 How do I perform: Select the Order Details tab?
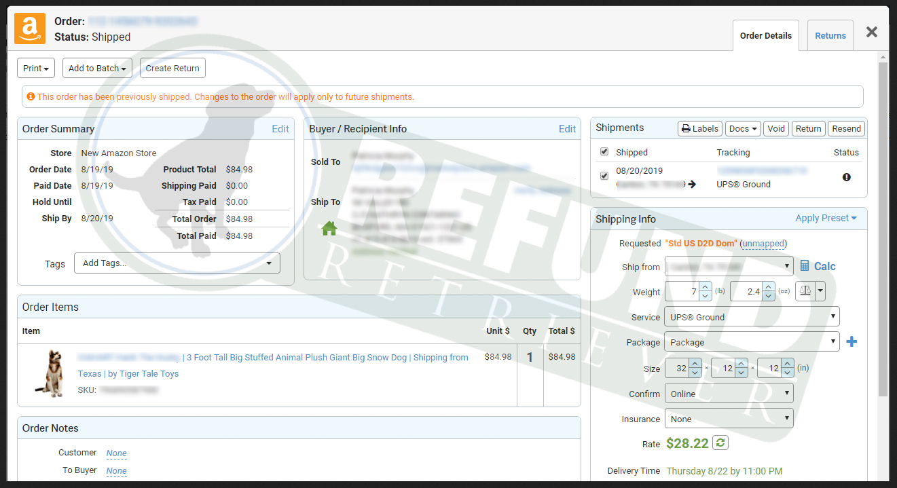[x=765, y=35]
